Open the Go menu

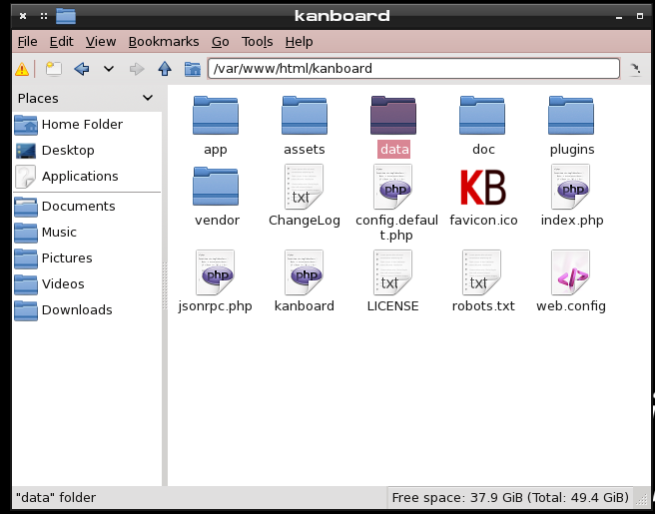220,42
